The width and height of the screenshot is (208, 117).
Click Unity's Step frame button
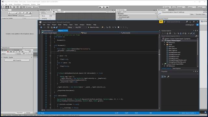[107, 7]
